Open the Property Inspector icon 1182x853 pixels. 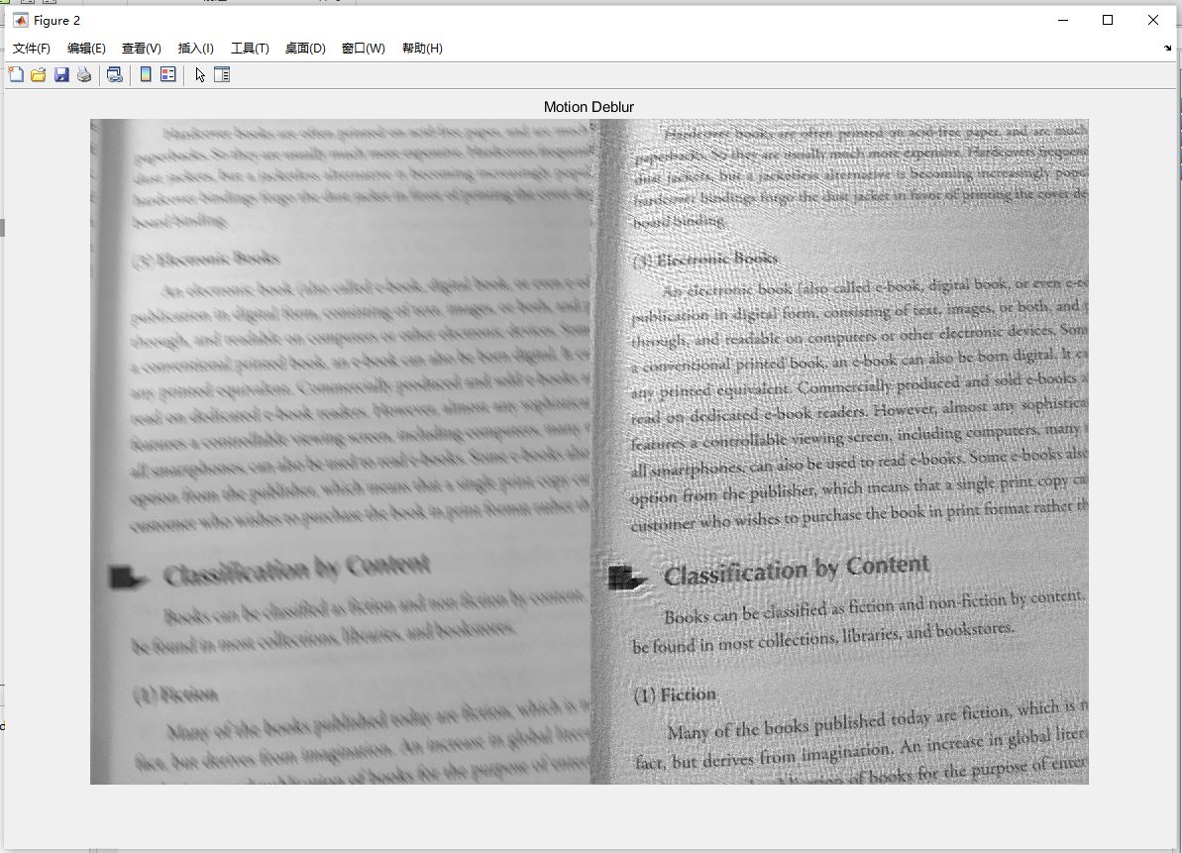coord(222,74)
